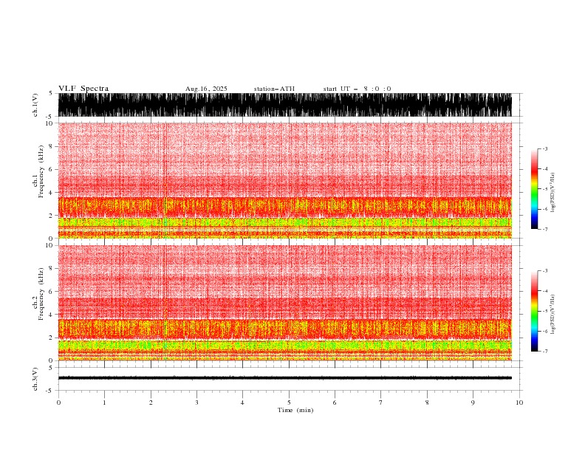Click the 'Aug.16, 2025' date label
The height and width of the screenshot is (452, 585).
tap(206, 89)
